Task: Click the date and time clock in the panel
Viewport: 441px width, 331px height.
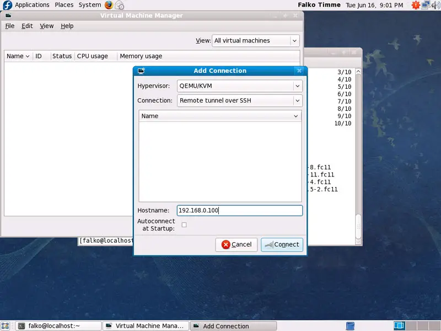Action: coord(374,5)
